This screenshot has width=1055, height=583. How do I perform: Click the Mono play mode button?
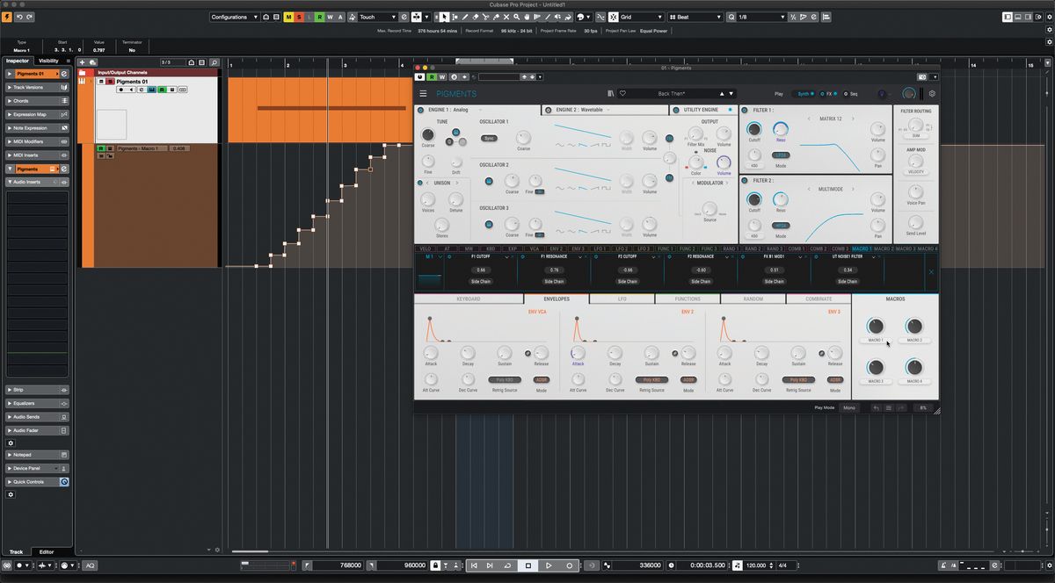coord(849,407)
